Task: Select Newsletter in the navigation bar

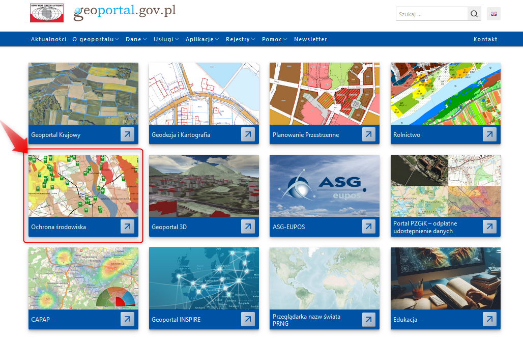Action: click(x=310, y=39)
